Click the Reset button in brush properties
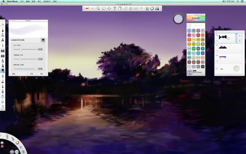This screenshot has width=246, height=154. [14, 74]
